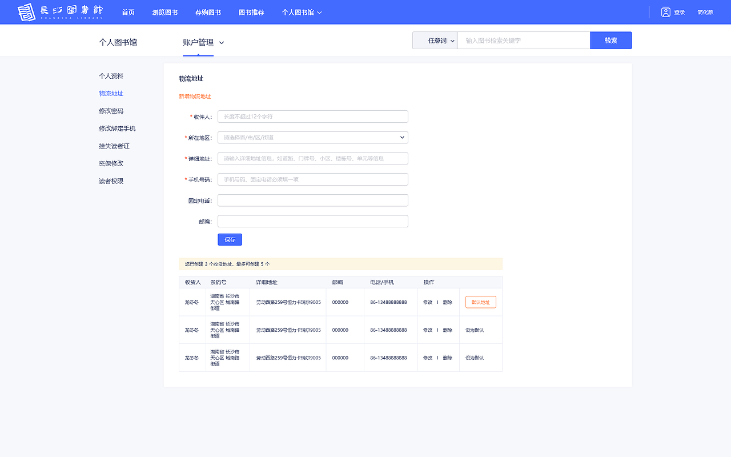The image size is (731, 457).
Task: Open 密保修改 in sidebar
Action: pos(111,163)
